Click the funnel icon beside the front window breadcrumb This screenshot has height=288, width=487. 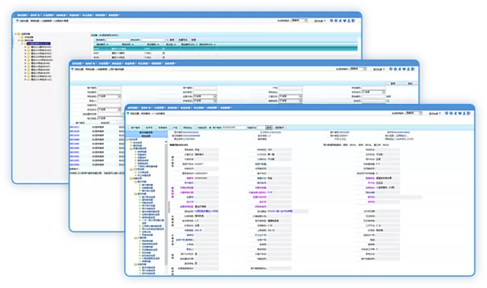[127, 113]
